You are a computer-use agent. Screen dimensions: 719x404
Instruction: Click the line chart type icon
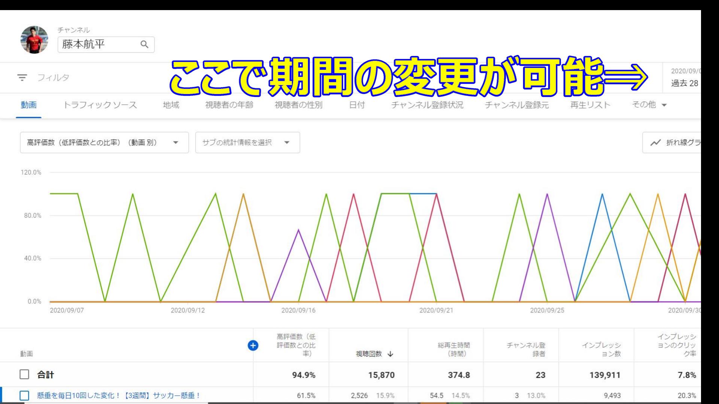coord(655,143)
